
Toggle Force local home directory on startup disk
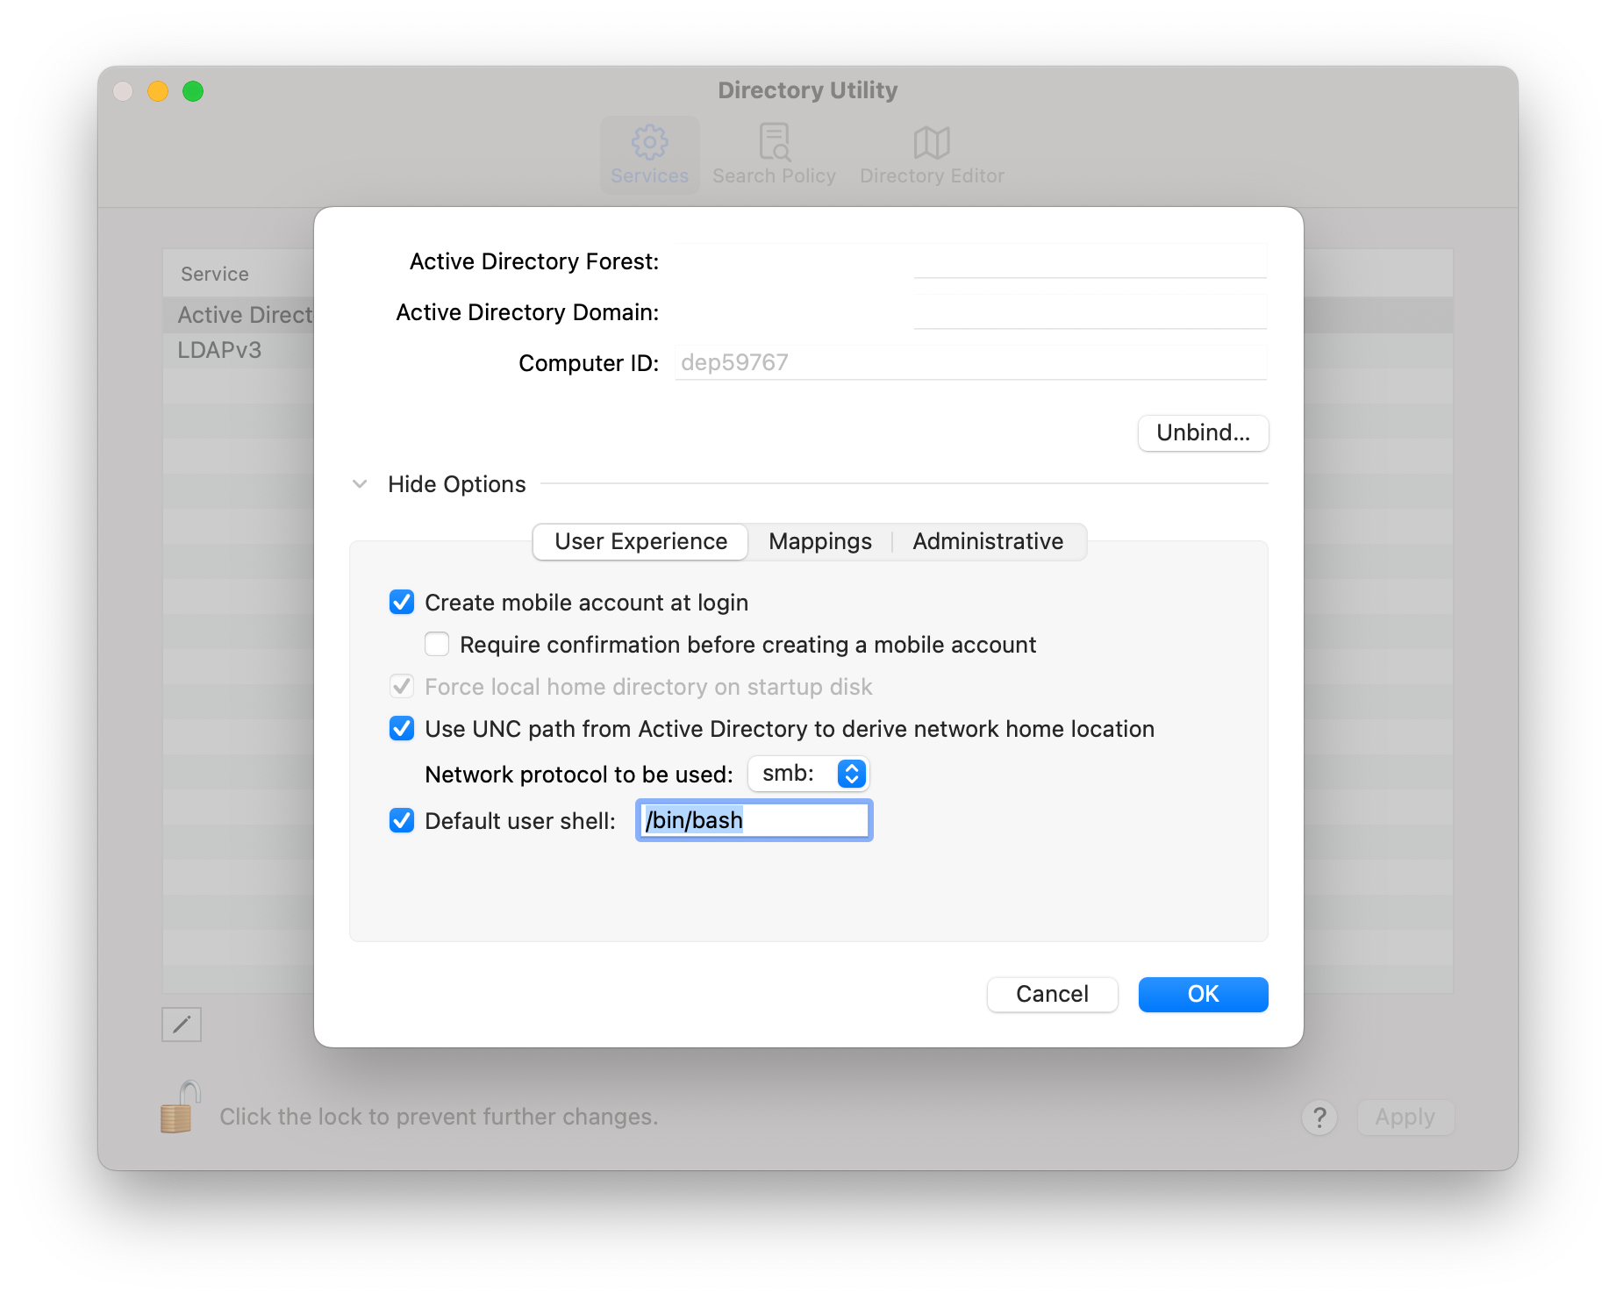click(402, 687)
